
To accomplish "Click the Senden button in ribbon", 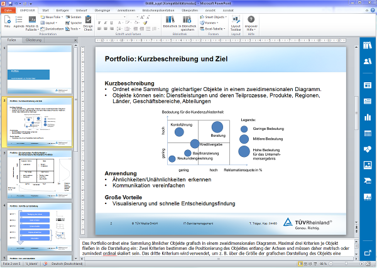I will (75, 17).
